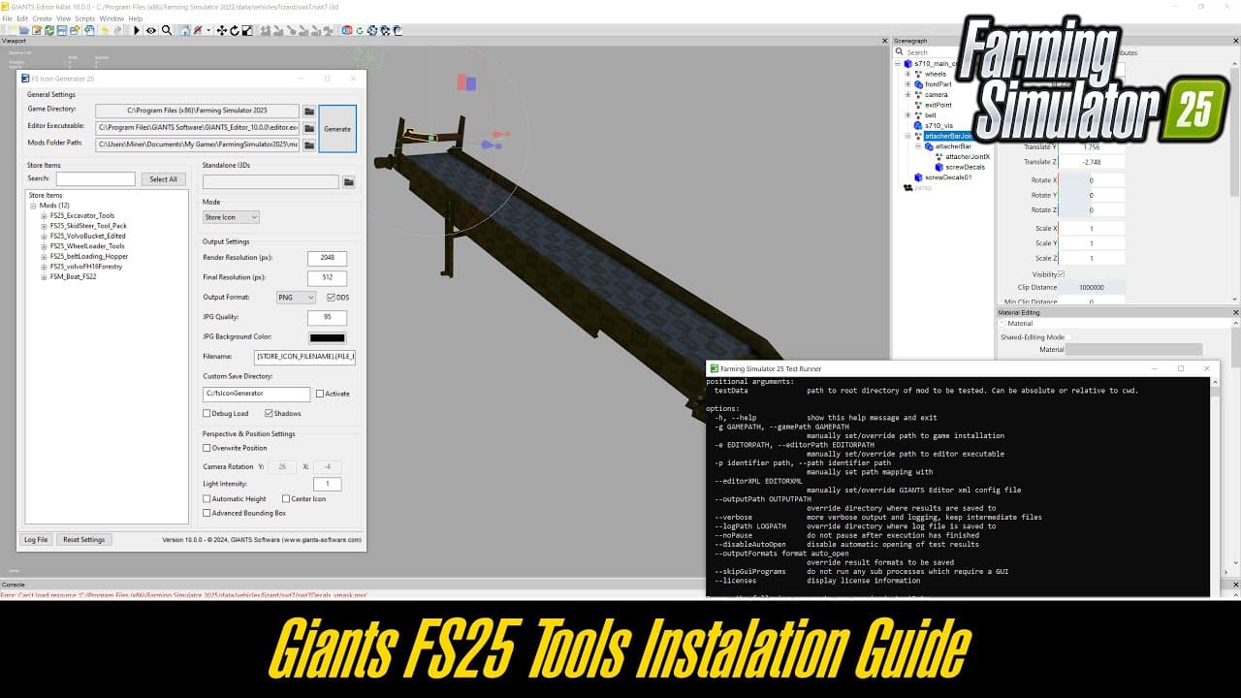Open the Edit menu
This screenshot has height=698, width=1241.
point(22,18)
